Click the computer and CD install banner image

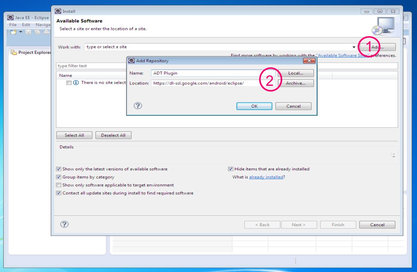[x=383, y=26]
